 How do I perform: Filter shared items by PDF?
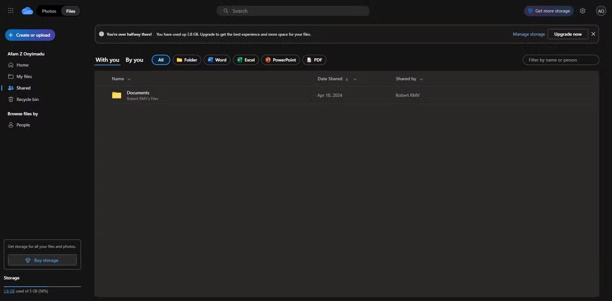tap(314, 60)
